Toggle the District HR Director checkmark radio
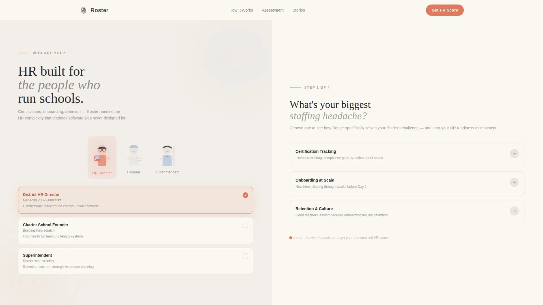This screenshot has height=305, width=543. pos(245,195)
